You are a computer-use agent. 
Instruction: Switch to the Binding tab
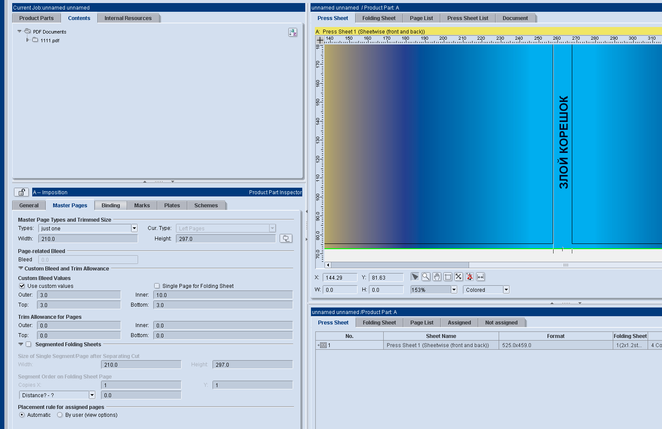[111, 206]
